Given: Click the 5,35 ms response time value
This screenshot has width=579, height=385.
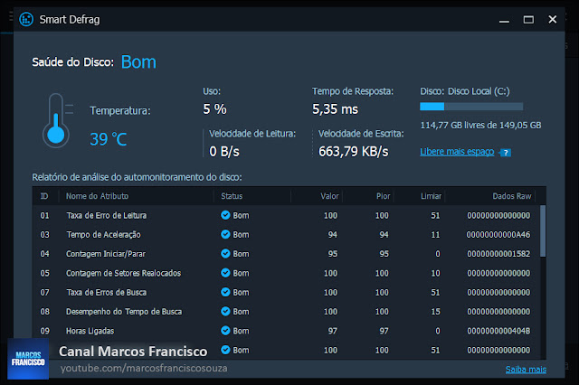Looking at the screenshot, I should (x=335, y=109).
